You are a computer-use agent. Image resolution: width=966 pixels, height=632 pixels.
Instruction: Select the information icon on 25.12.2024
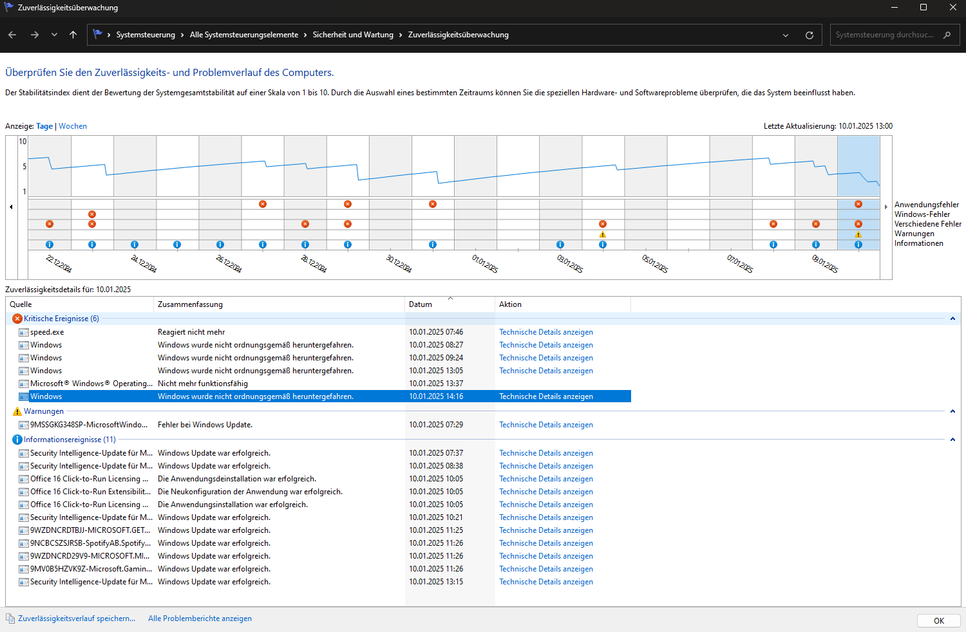177,245
